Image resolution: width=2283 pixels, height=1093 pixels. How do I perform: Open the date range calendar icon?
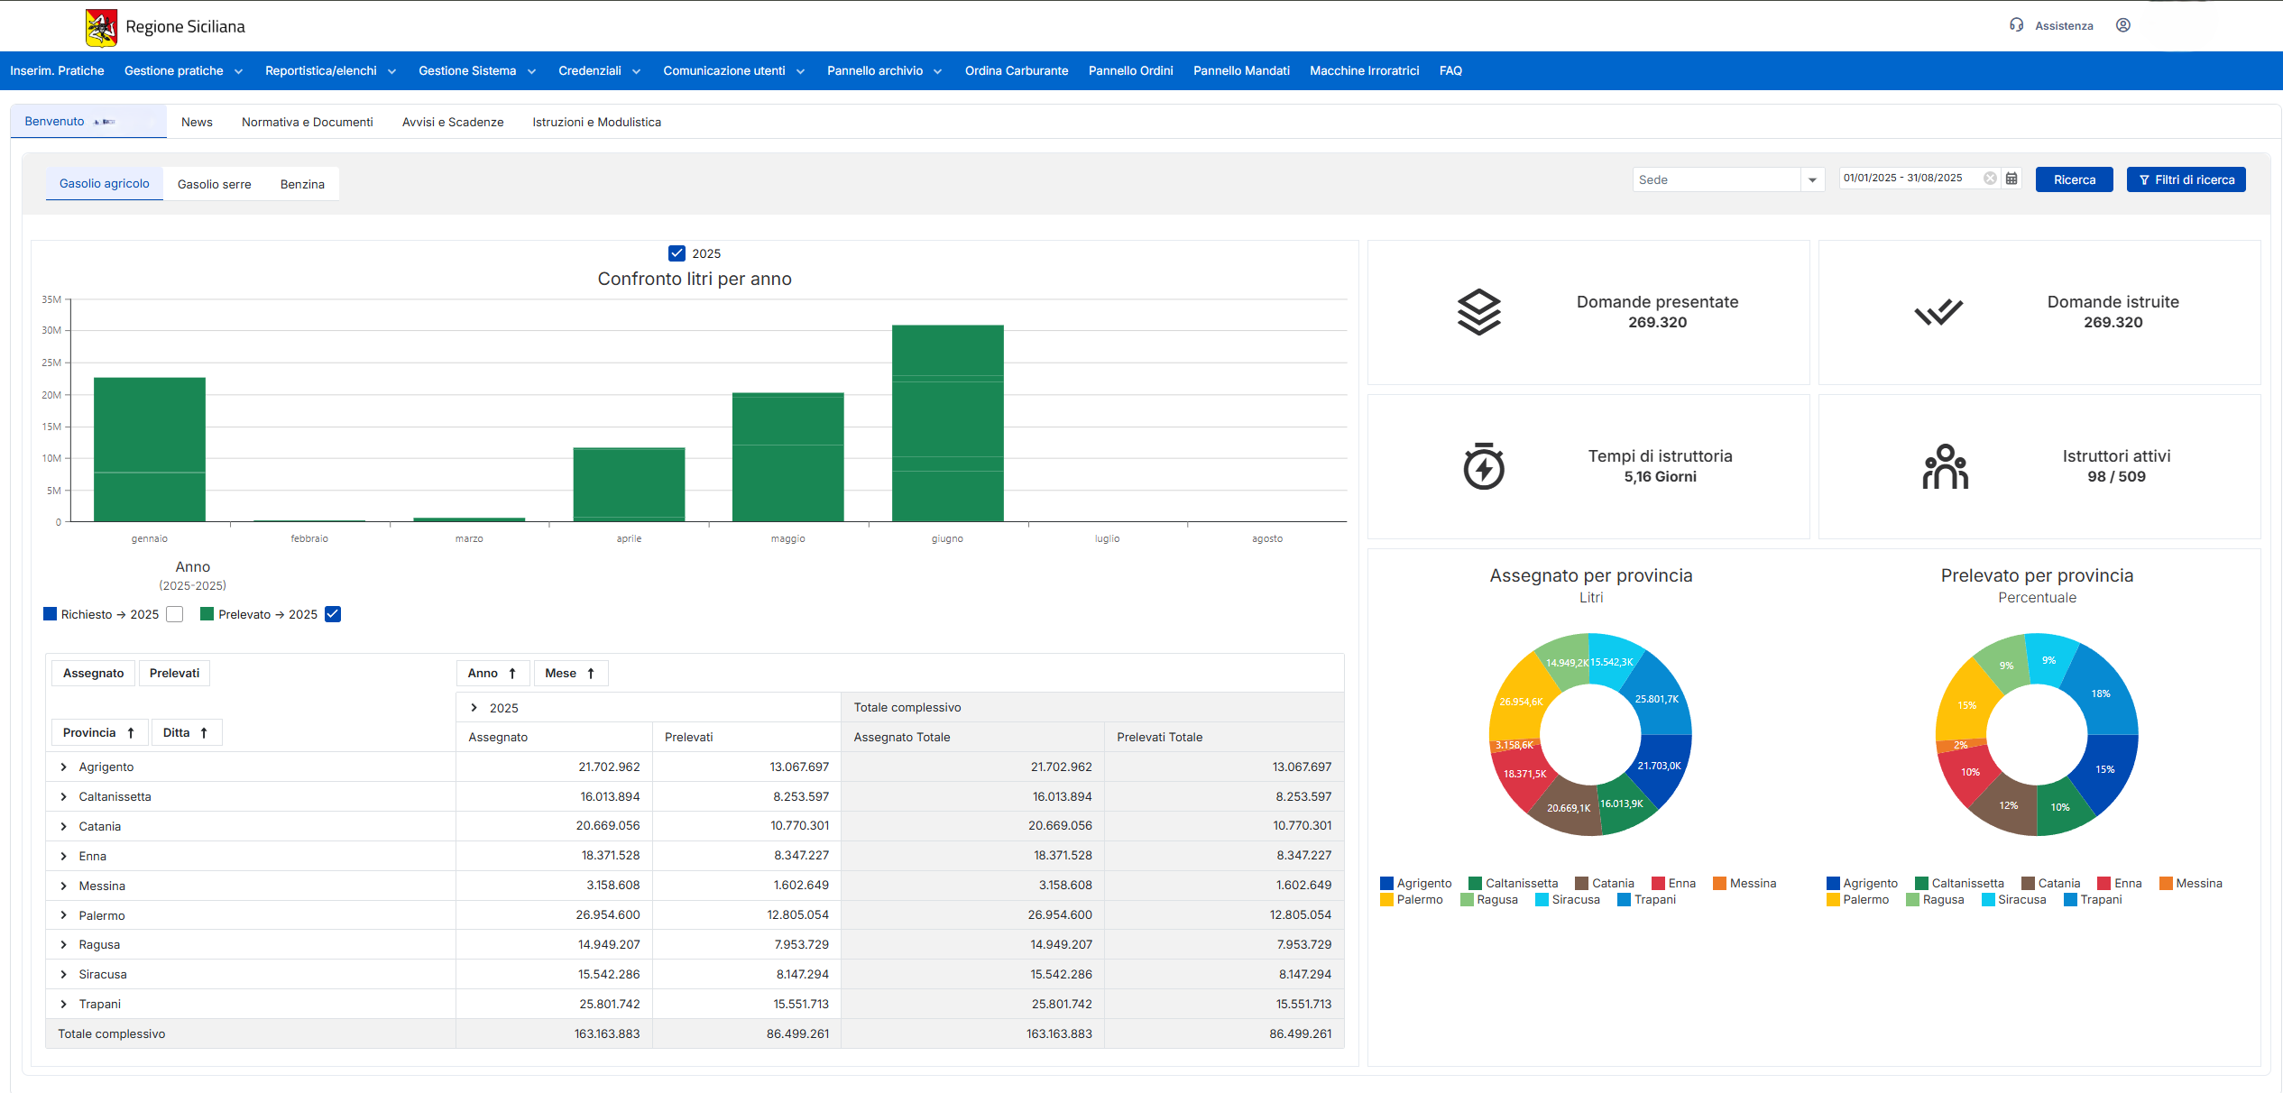point(2011,179)
